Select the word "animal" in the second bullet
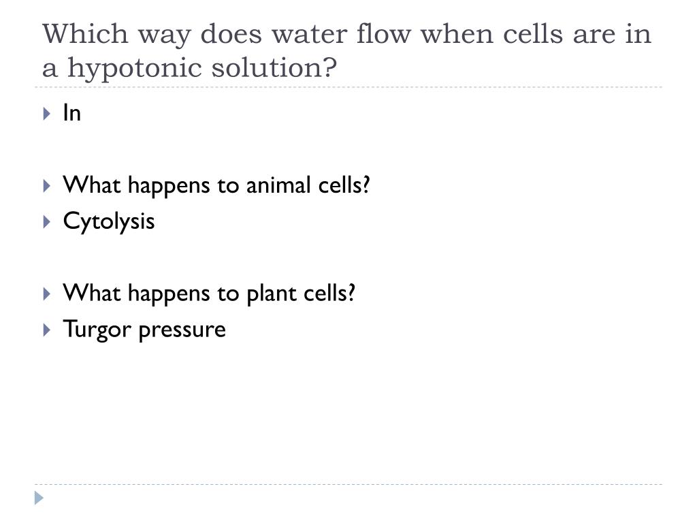The image size is (697, 523). tap(278, 185)
